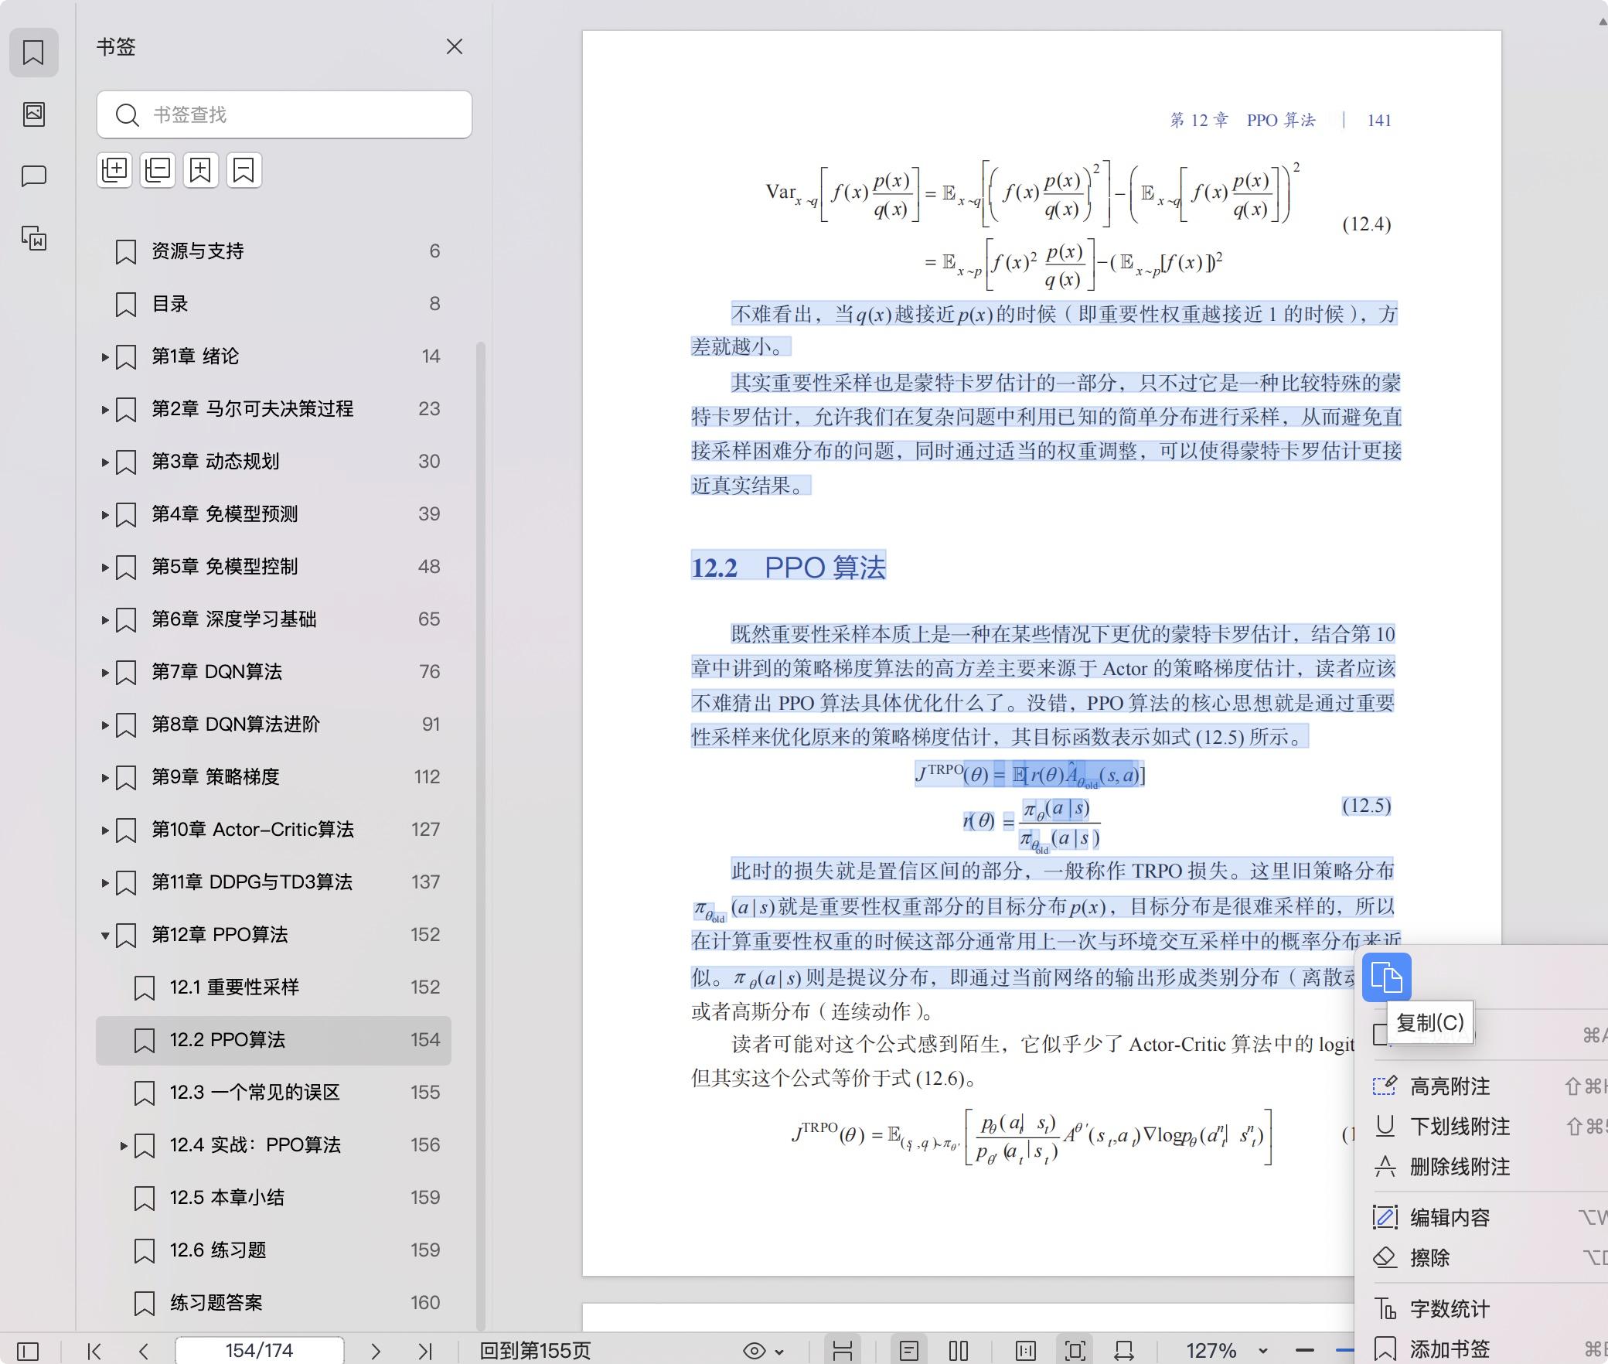Click the blue copy icon button
This screenshot has height=1364, width=1608.
[1386, 977]
